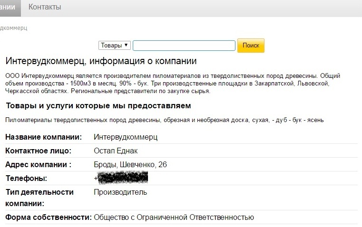Viewport: 362px width, 227px height.
Task: Click the Общество с Ограниченной Ответственностью value
Action: pos(174,218)
